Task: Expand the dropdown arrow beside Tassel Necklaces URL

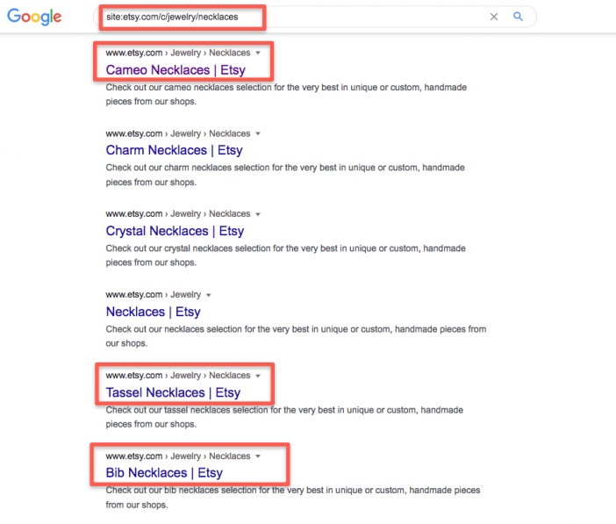Action: point(258,377)
